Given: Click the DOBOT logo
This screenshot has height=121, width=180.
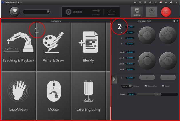Looking at the screenshot, I should click(74, 12).
